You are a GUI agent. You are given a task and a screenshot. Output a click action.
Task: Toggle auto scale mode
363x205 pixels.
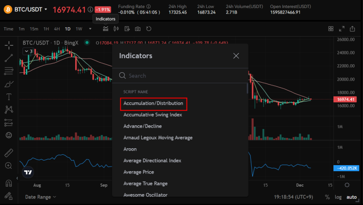[x=351, y=197]
